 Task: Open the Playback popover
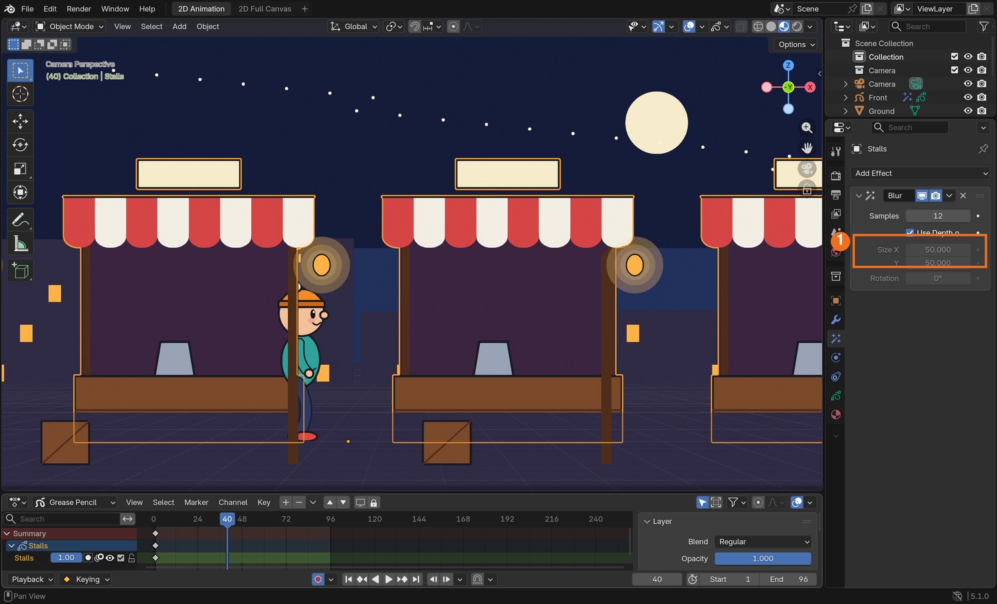point(32,579)
